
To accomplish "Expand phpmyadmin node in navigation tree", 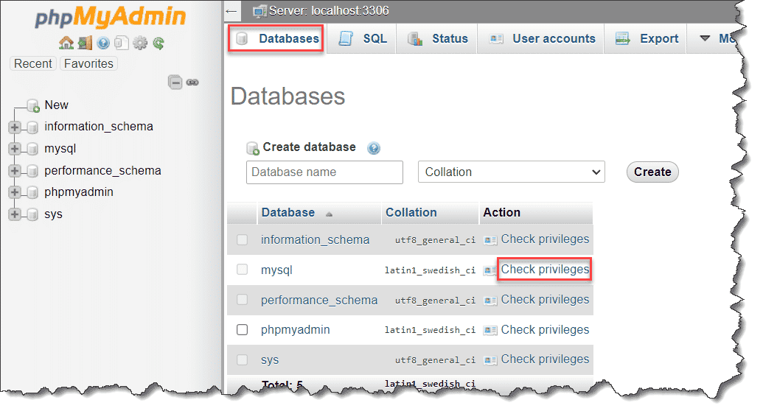I will pos(15,193).
